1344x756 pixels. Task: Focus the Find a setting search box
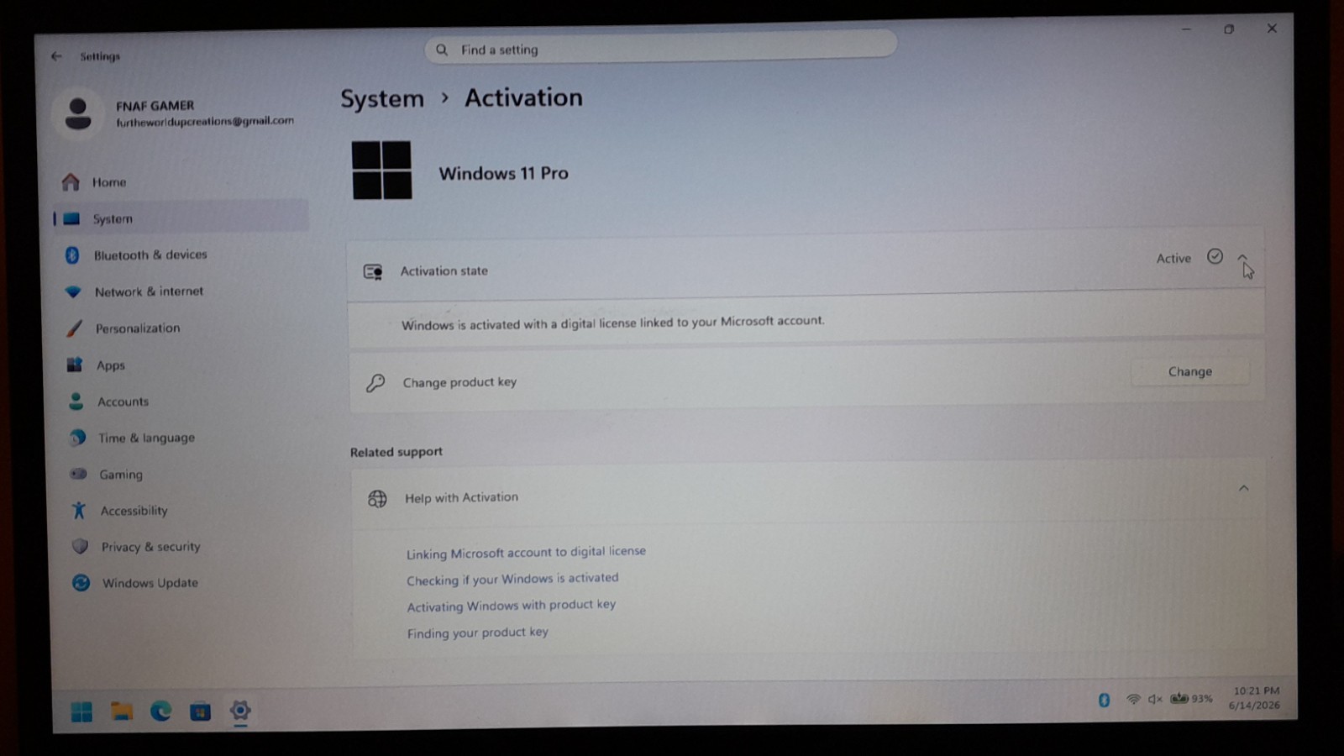660,47
